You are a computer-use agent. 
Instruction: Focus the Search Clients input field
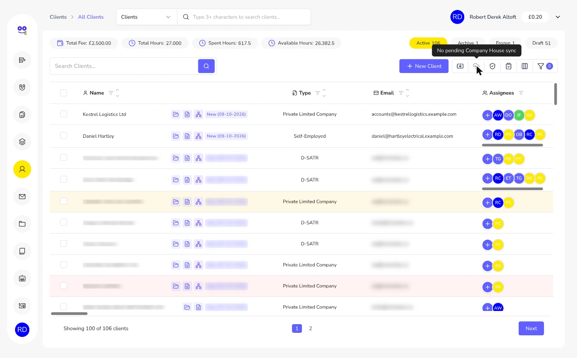tap(124, 66)
